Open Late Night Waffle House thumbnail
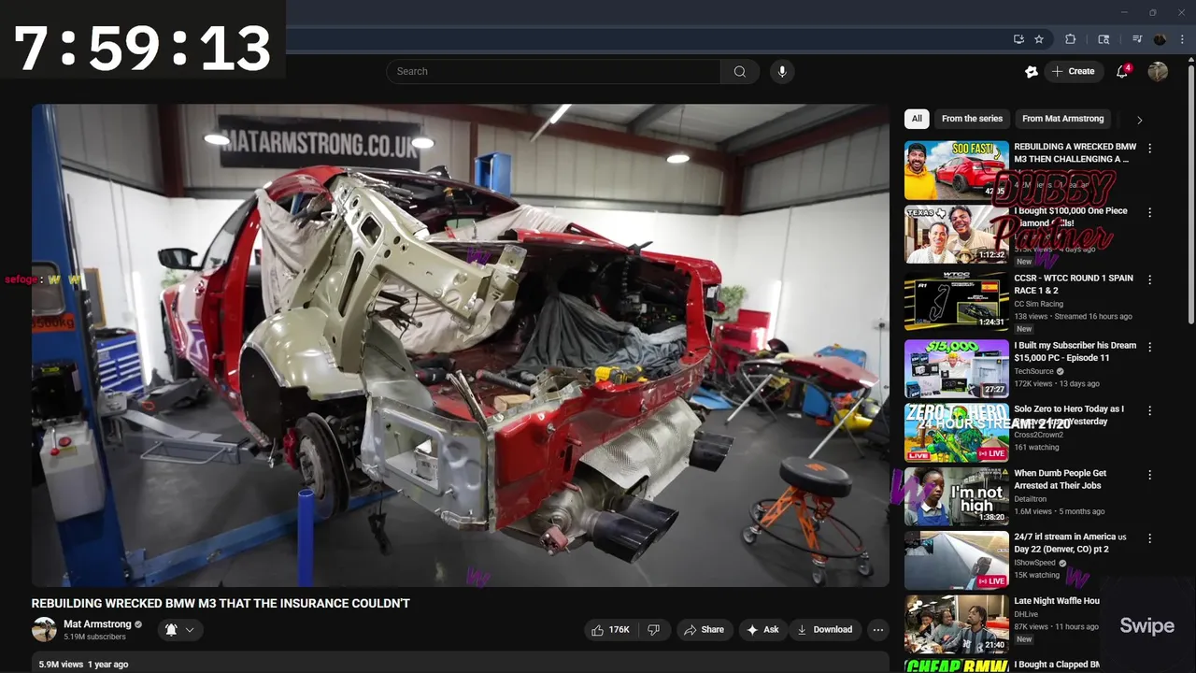 pyautogui.click(x=957, y=623)
